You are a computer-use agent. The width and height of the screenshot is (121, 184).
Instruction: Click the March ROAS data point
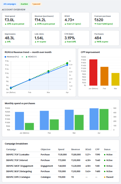click(x=48, y=71)
